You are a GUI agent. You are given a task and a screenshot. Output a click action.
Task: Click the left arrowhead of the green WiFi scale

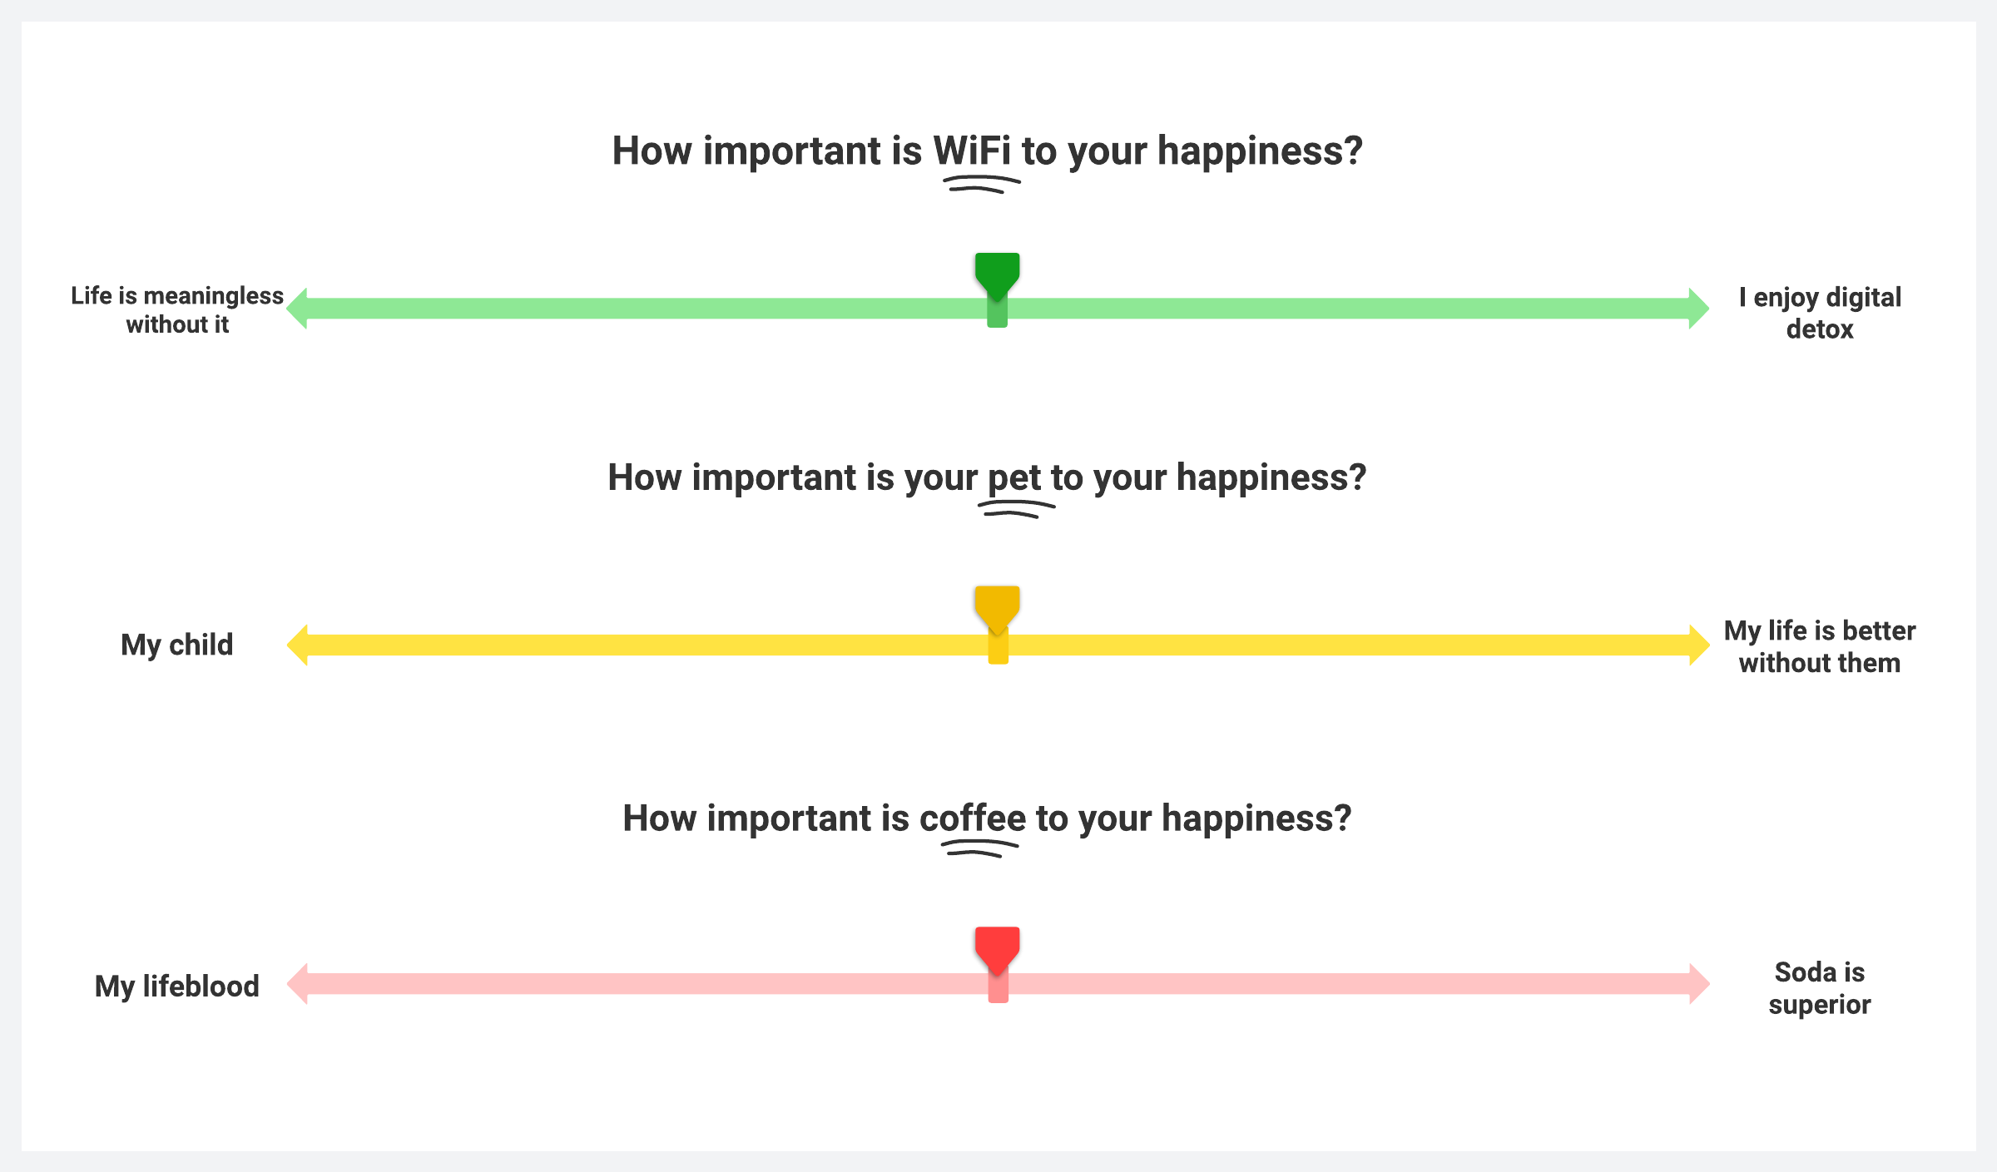298,309
